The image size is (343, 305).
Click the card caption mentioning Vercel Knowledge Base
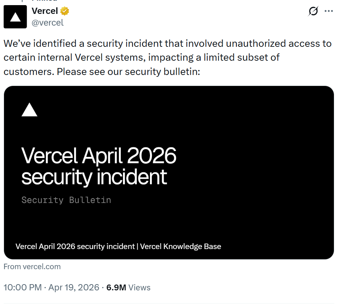[x=118, y=246]
